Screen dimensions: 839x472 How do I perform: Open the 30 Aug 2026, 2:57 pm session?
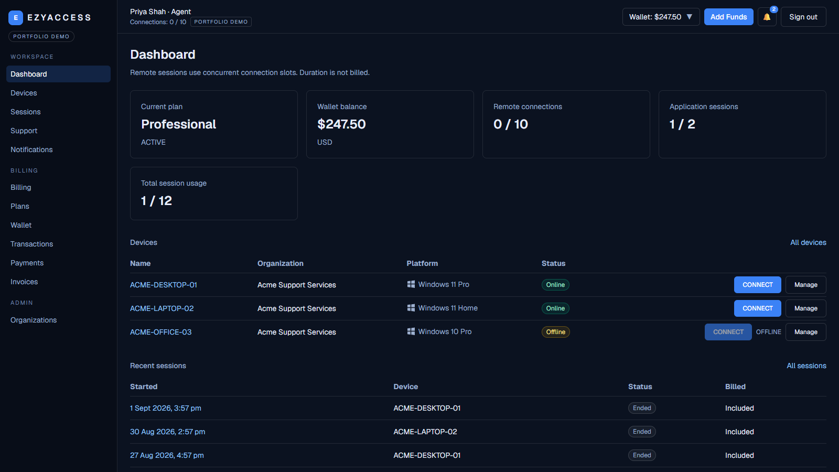click(x=168, y=432)
